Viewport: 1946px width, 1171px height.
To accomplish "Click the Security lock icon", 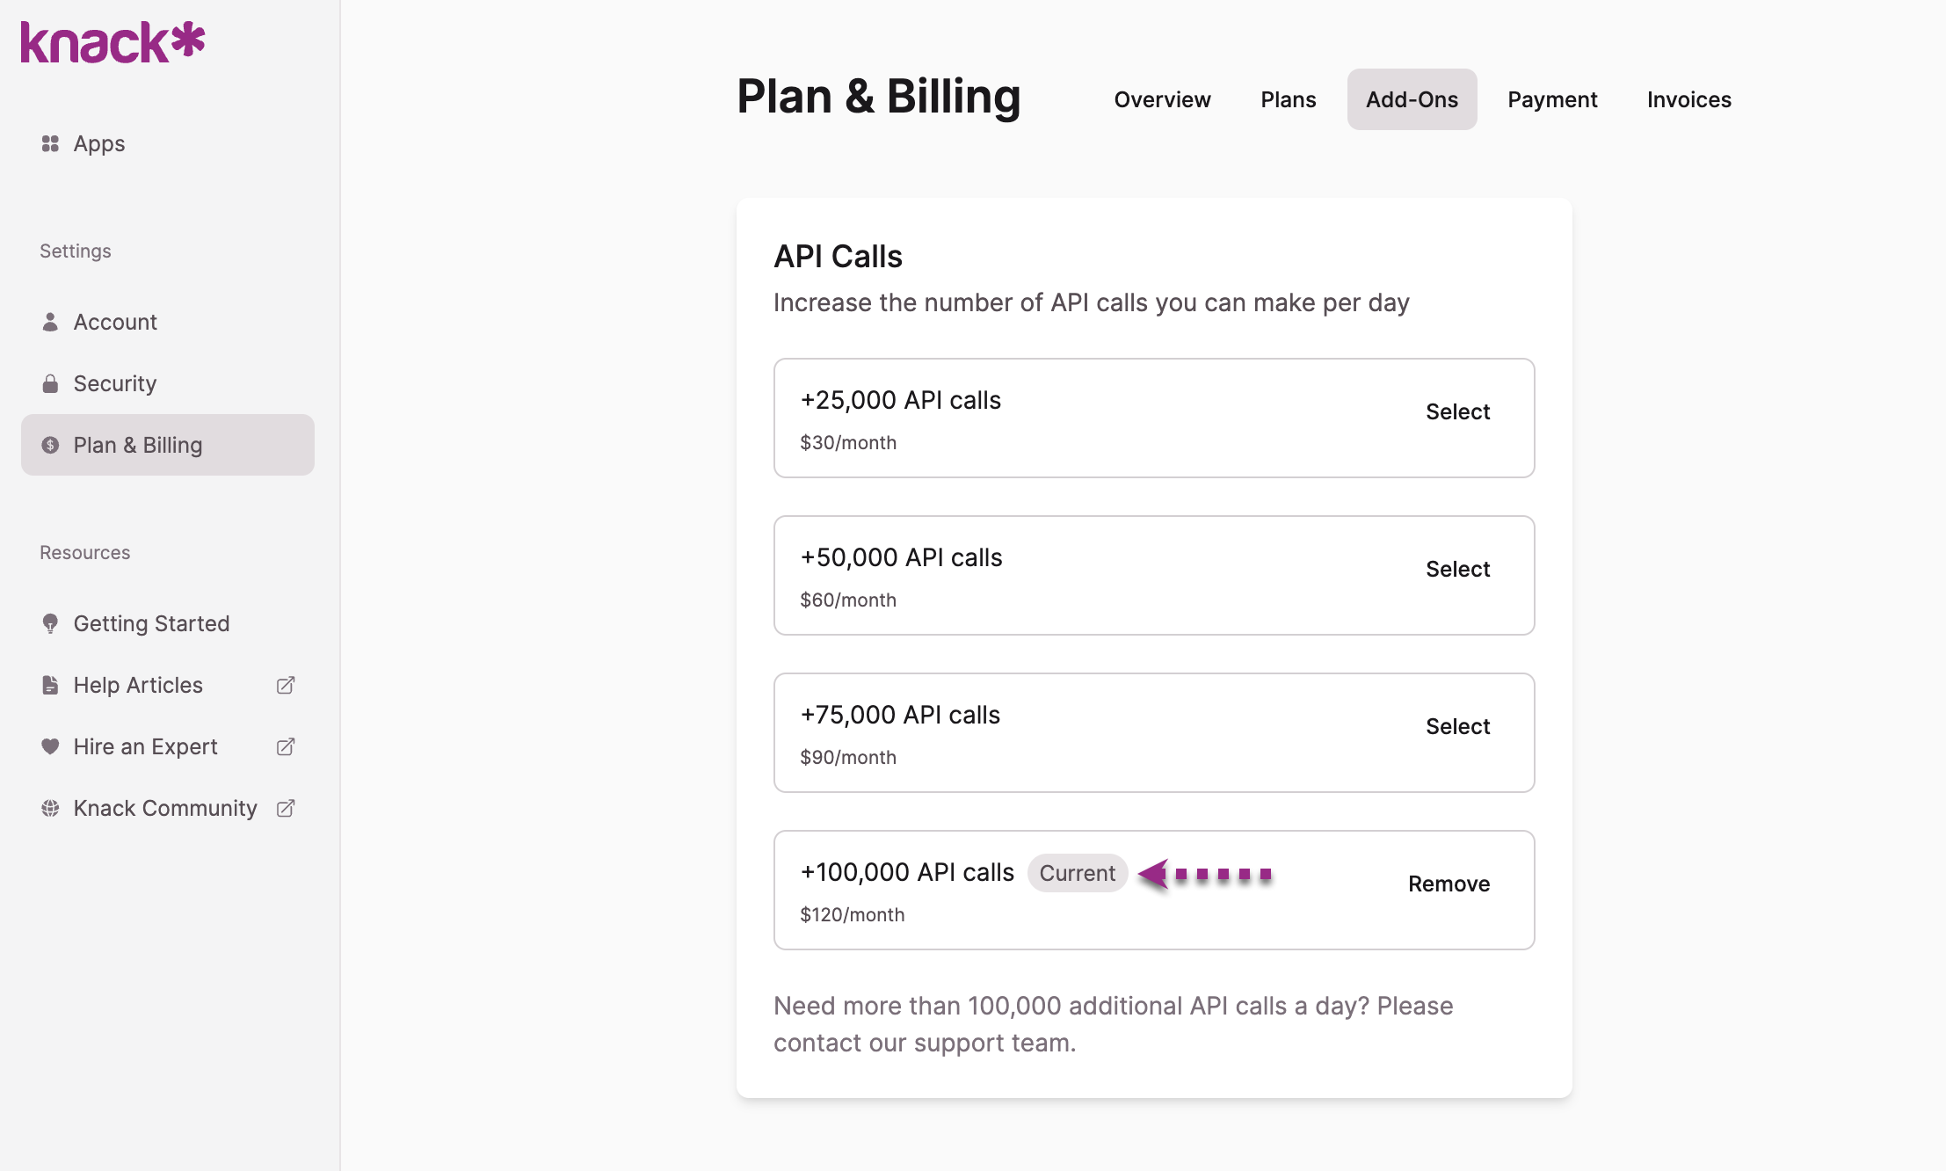I will [50, 383].
